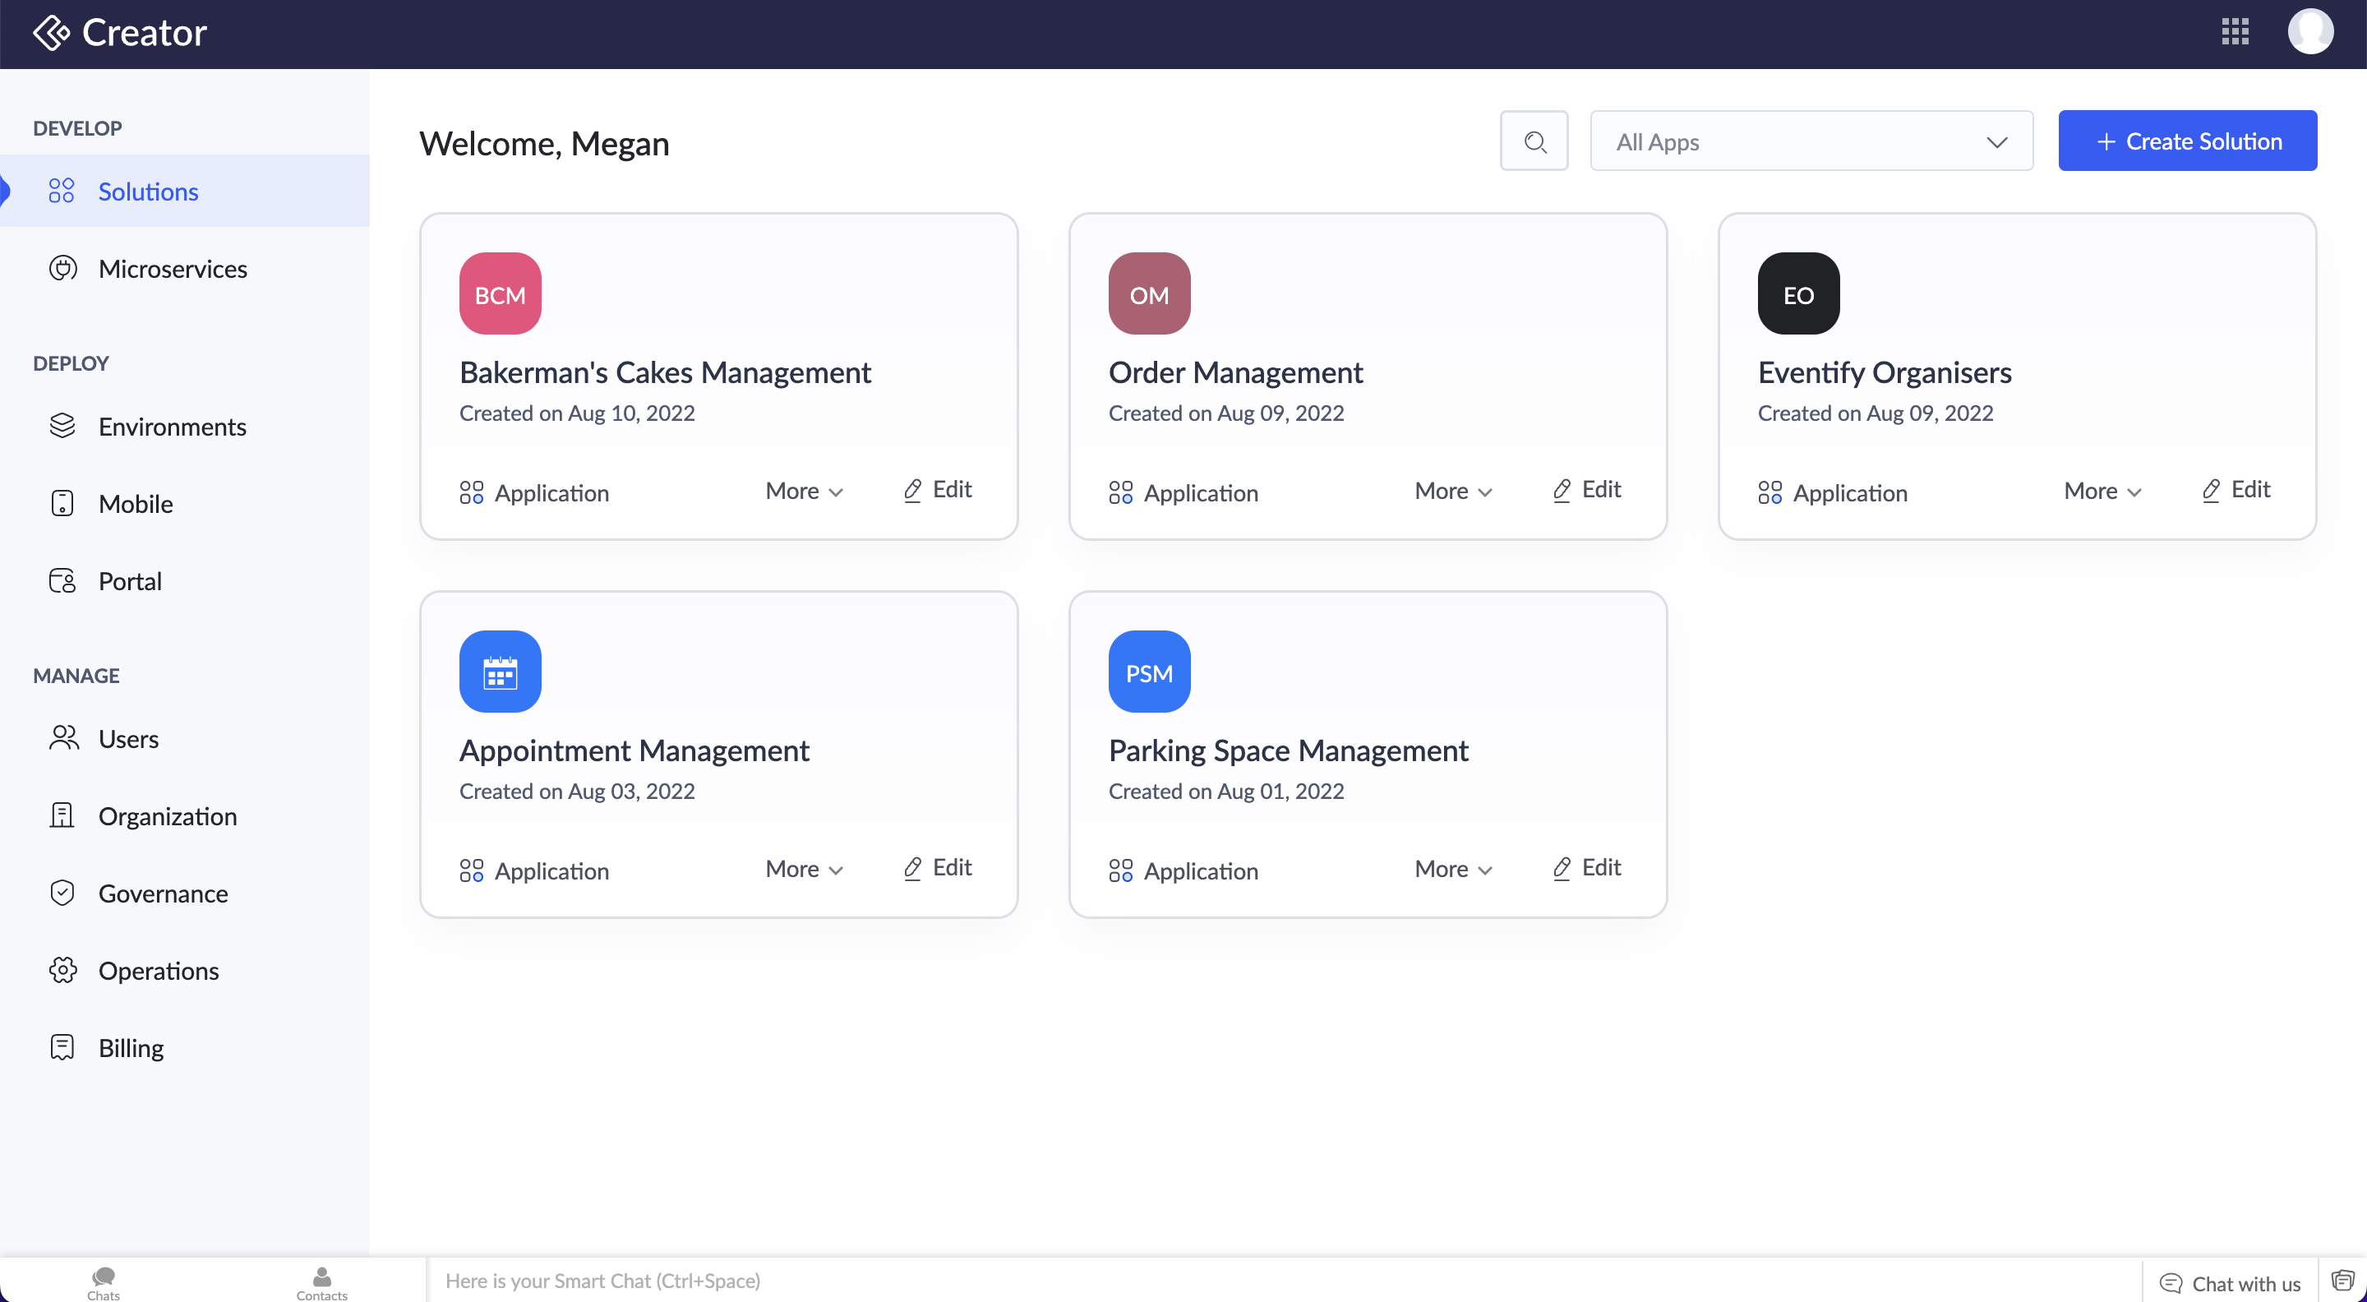Select Solutions in the sidebar
The image size is (2367, 1302).
click(x=185, y=192)
